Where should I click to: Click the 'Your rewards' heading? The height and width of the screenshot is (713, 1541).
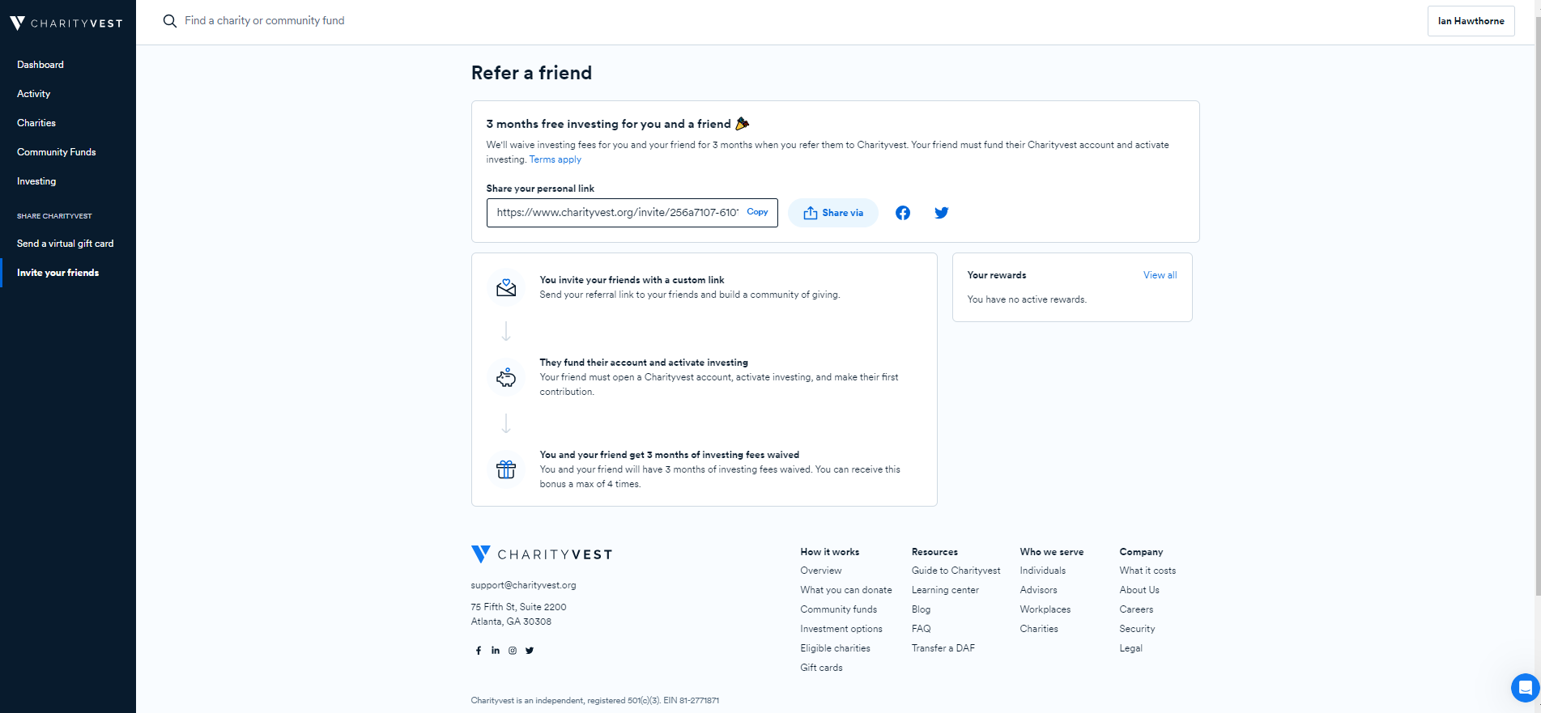(997, 275)
